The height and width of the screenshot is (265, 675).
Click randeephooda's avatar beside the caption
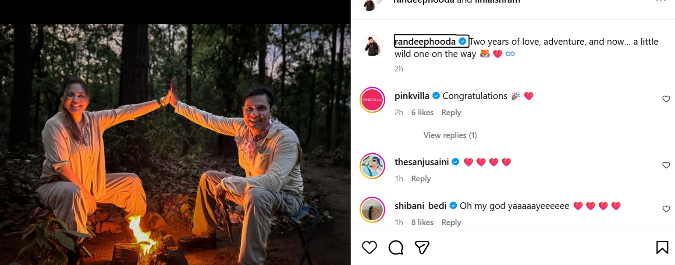[372, 46]
